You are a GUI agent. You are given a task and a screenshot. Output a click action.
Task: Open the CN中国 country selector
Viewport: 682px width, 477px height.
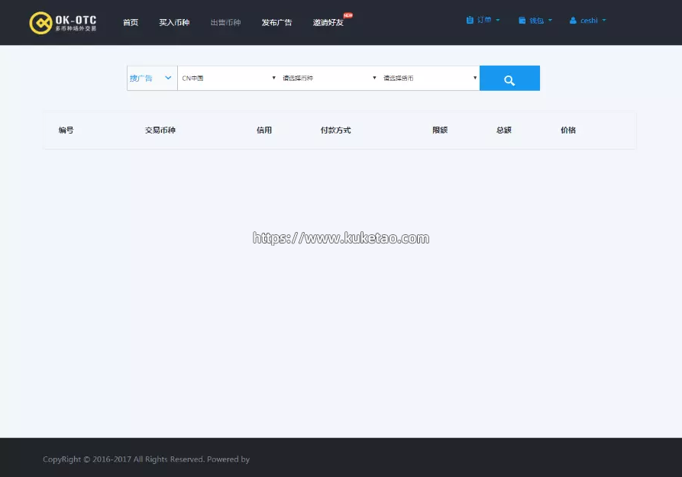click(228, 79)
